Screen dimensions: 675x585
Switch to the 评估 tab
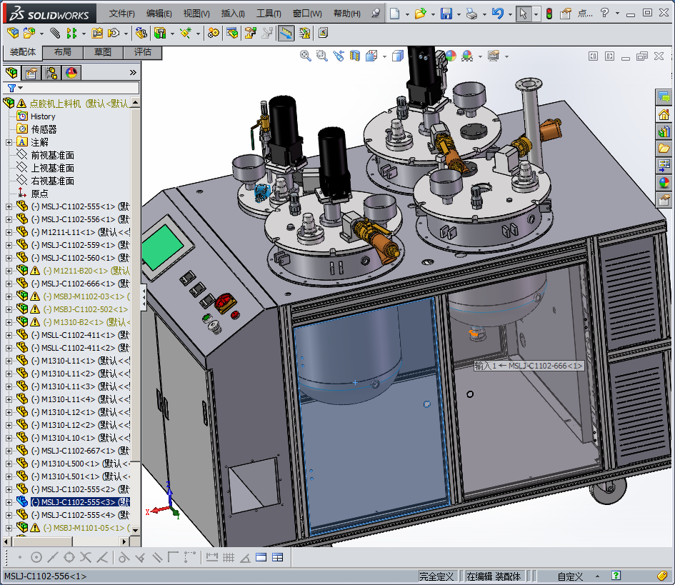(142, 52)
